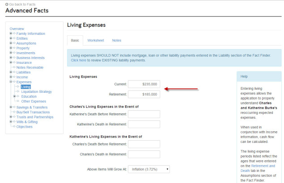Viewport: 284px width, 183px height.
Task: Open Liquidation Strategy under Expenses
Action: click(36, 91)
